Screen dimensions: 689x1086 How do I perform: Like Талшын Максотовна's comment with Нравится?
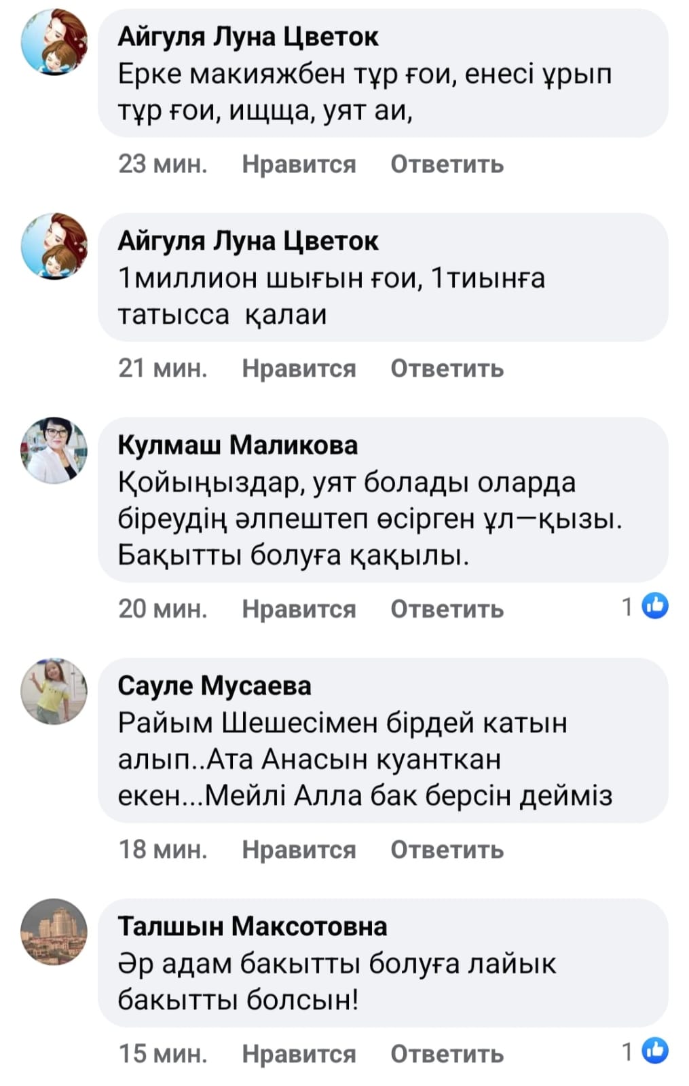tap(299, 1053)
